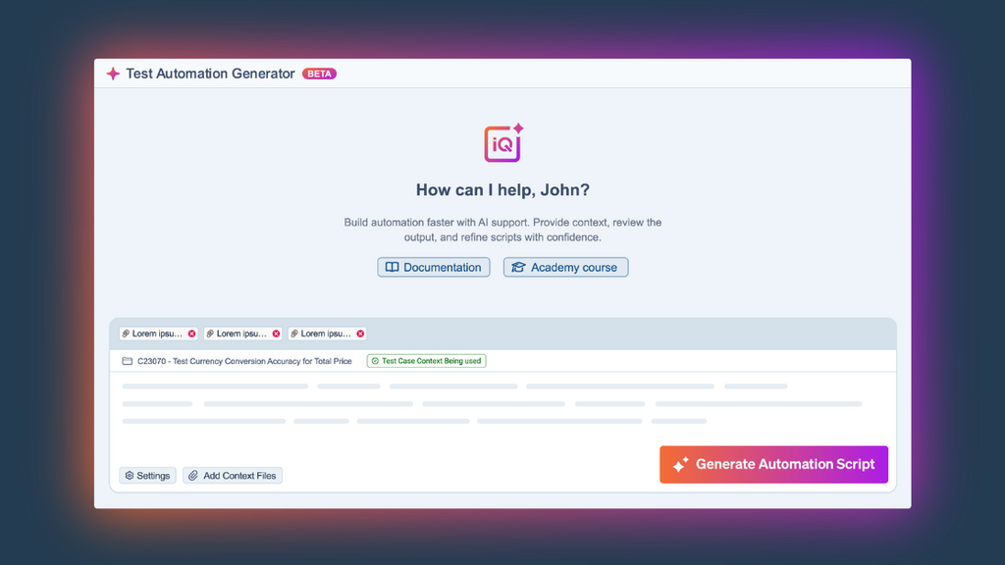Click the folder icon next to C23070
The height and width of the screenshot is (565, 1005).
128,360
